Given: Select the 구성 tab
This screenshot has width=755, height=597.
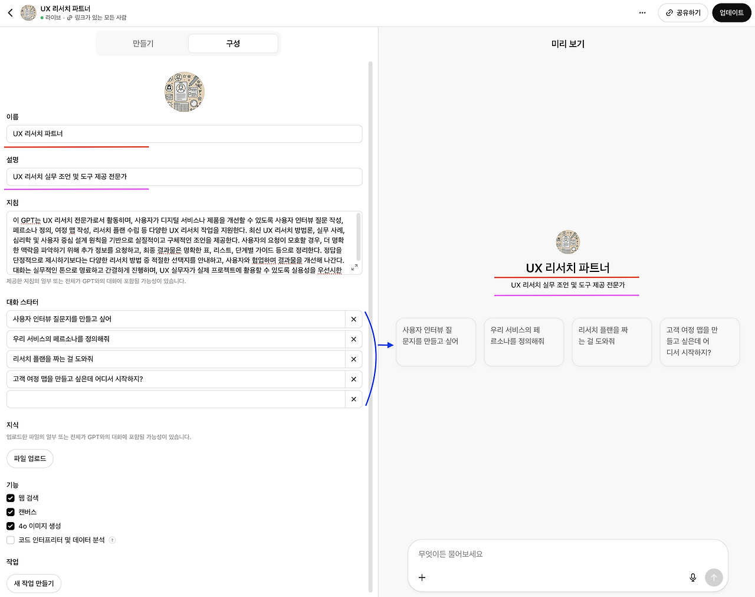Looking at the screenshot, I should click(233, 43).
